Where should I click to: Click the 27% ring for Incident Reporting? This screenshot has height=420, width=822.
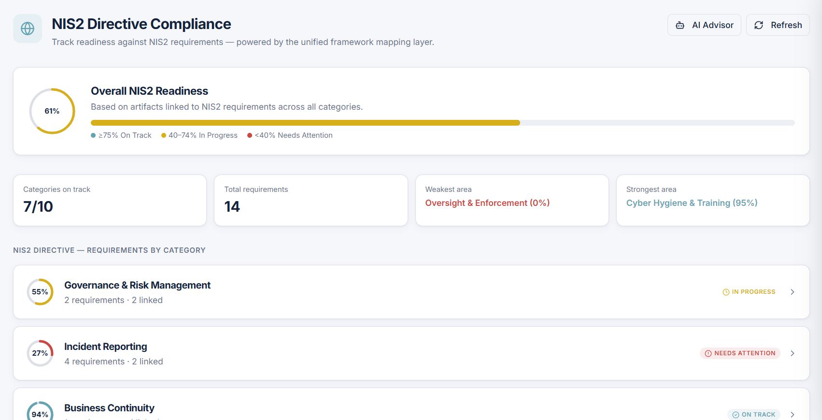point(40,353)
